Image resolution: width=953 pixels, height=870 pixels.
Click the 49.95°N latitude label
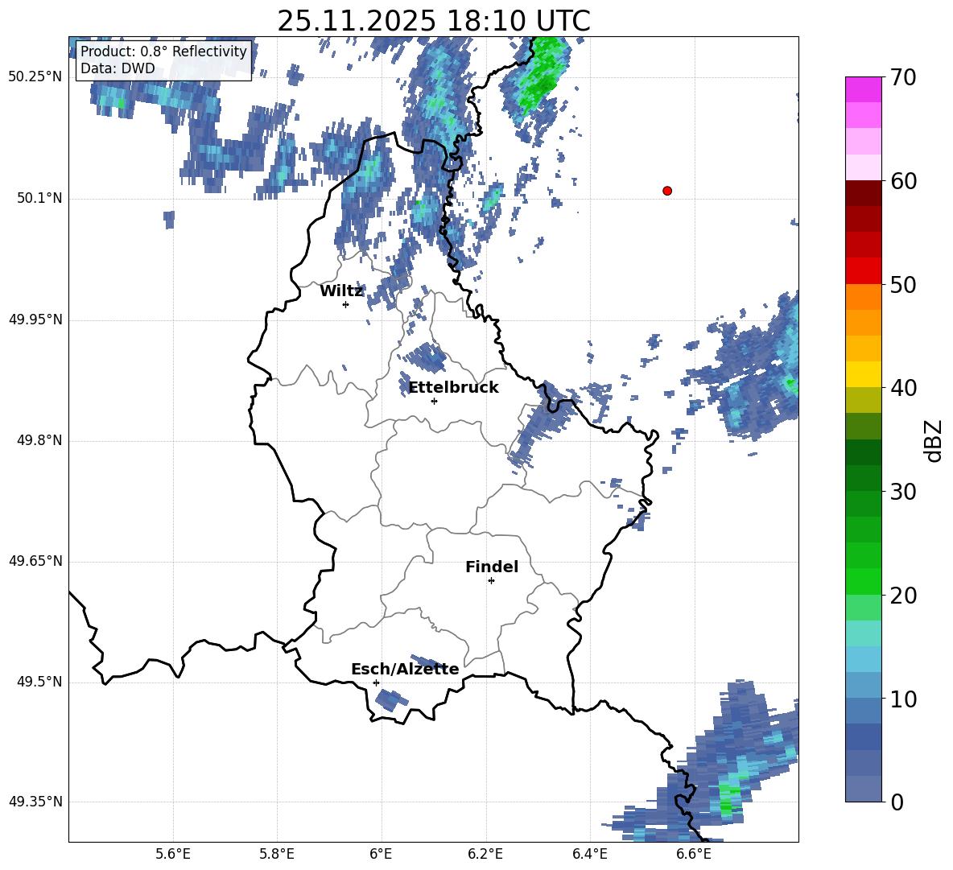pyautogui.click(x=35, y=320)
